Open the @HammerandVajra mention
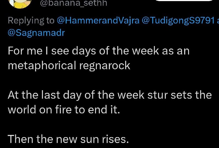Screen dimensions: 219x148 pos(98,21)
